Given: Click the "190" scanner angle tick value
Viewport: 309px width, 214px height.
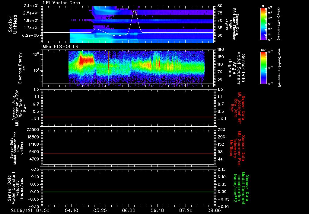Looking at the screenshot, I should coord(221,50).
